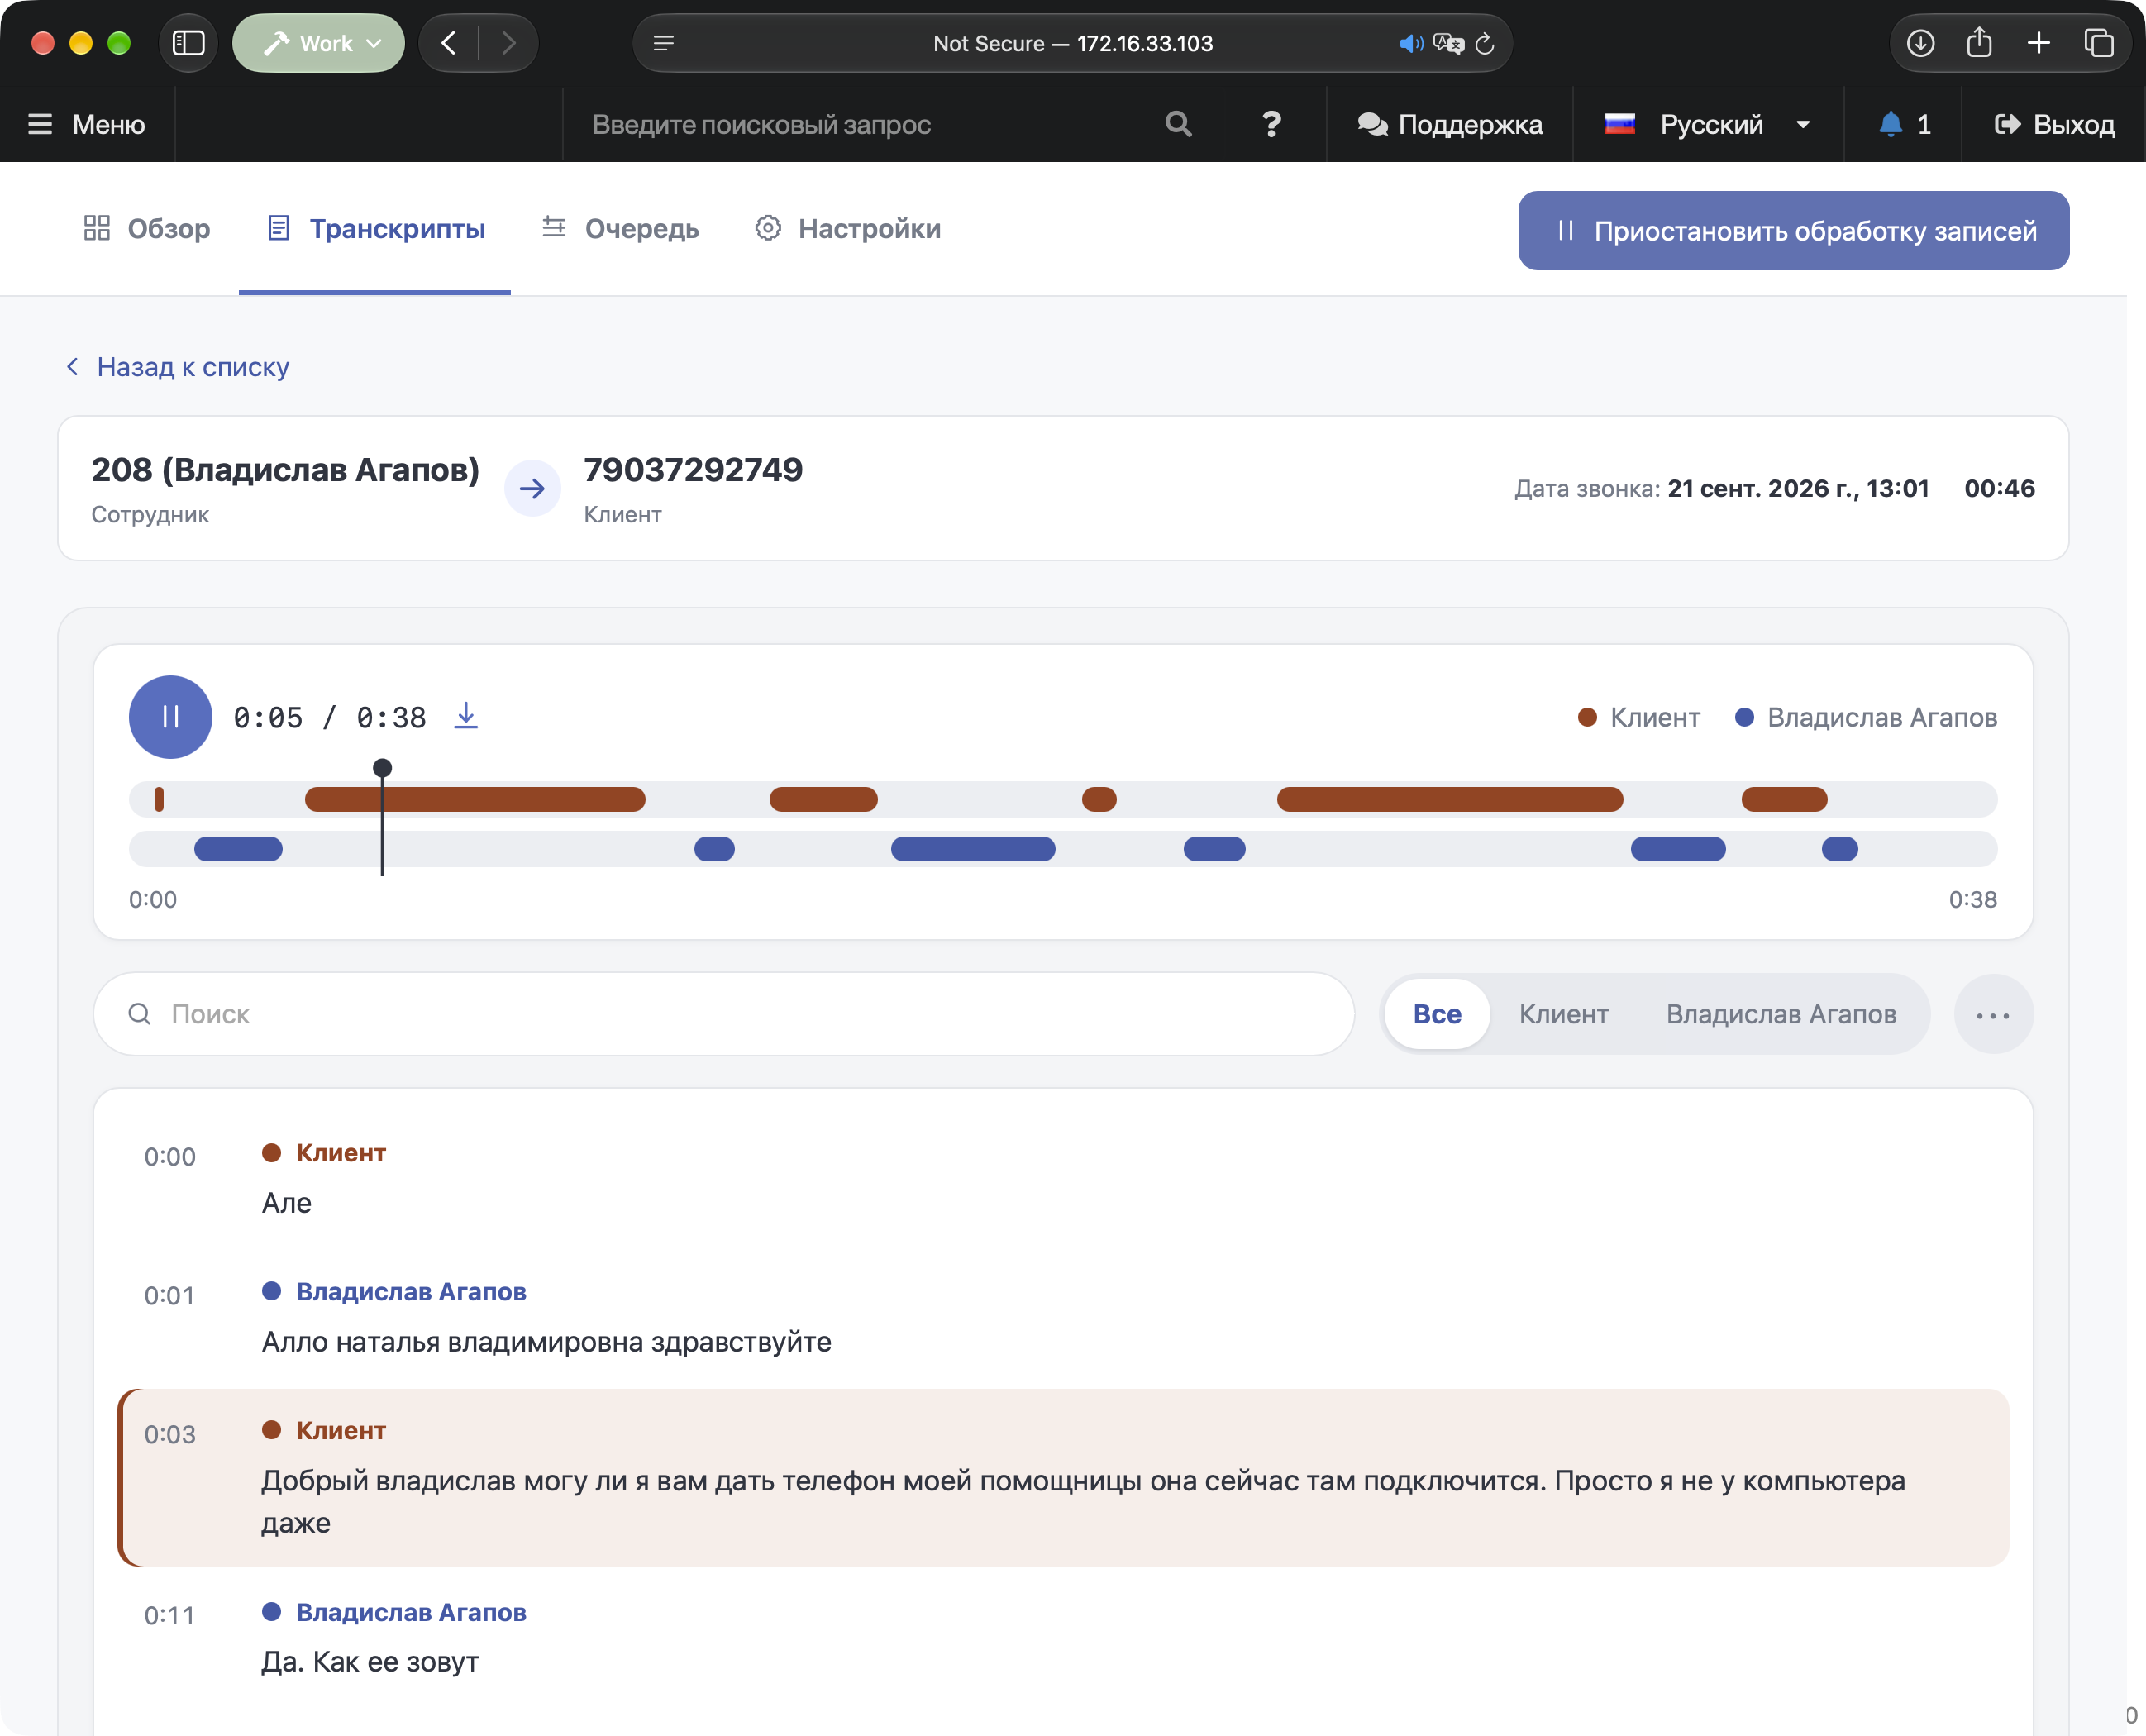Click Выход to log out
Image resolution: width=2146 pixels, height=1736 pixels.
point(2054,124)
